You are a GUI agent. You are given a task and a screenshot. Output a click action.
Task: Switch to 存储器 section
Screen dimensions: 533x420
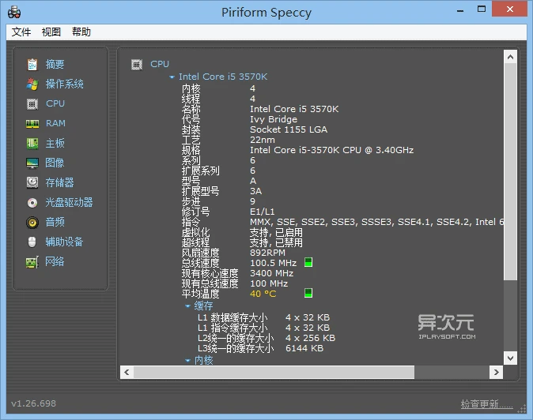click(59, 182)
